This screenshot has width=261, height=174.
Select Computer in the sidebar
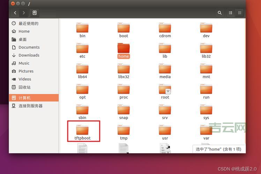(24, 98)
